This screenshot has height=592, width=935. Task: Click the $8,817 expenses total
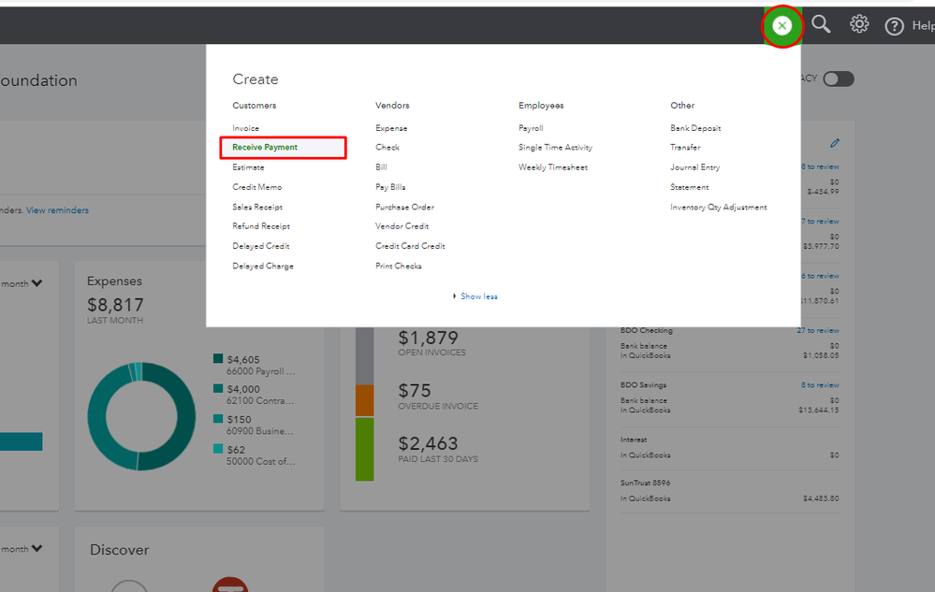pos(115,305)
